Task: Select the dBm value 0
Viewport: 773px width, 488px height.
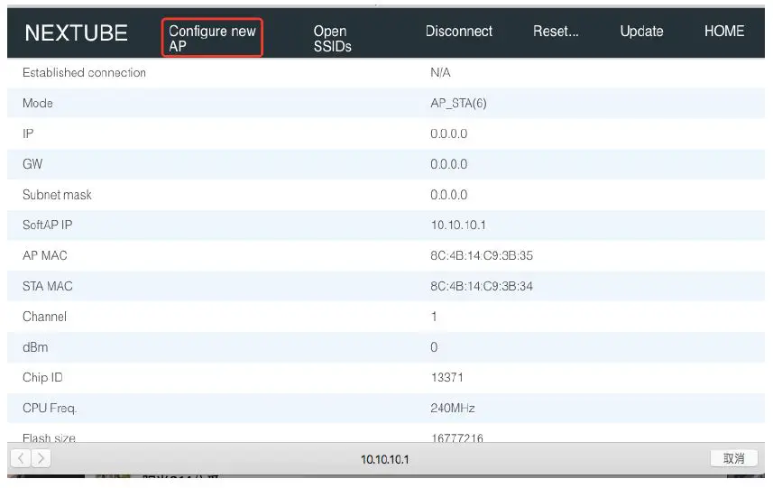Action: (434, 347)
